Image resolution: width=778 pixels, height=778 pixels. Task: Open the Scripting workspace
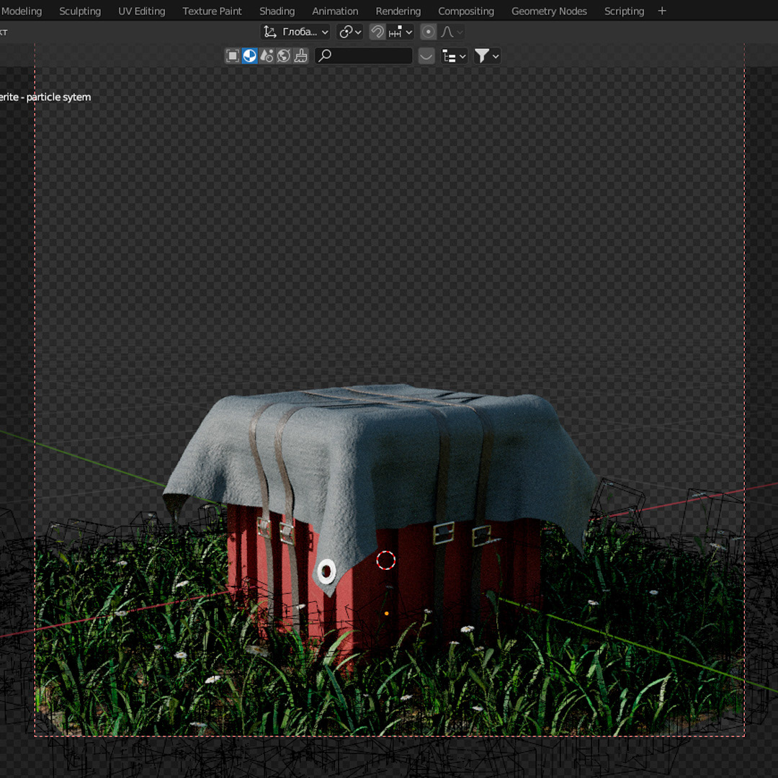[624, 11]
